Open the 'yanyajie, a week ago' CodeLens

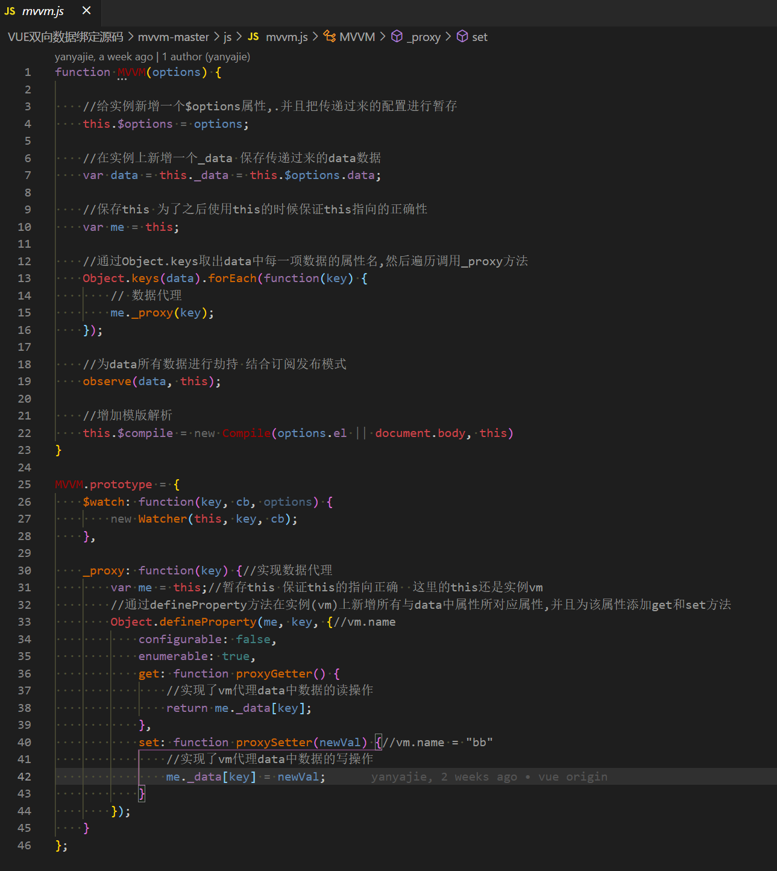tap(104, 57)
